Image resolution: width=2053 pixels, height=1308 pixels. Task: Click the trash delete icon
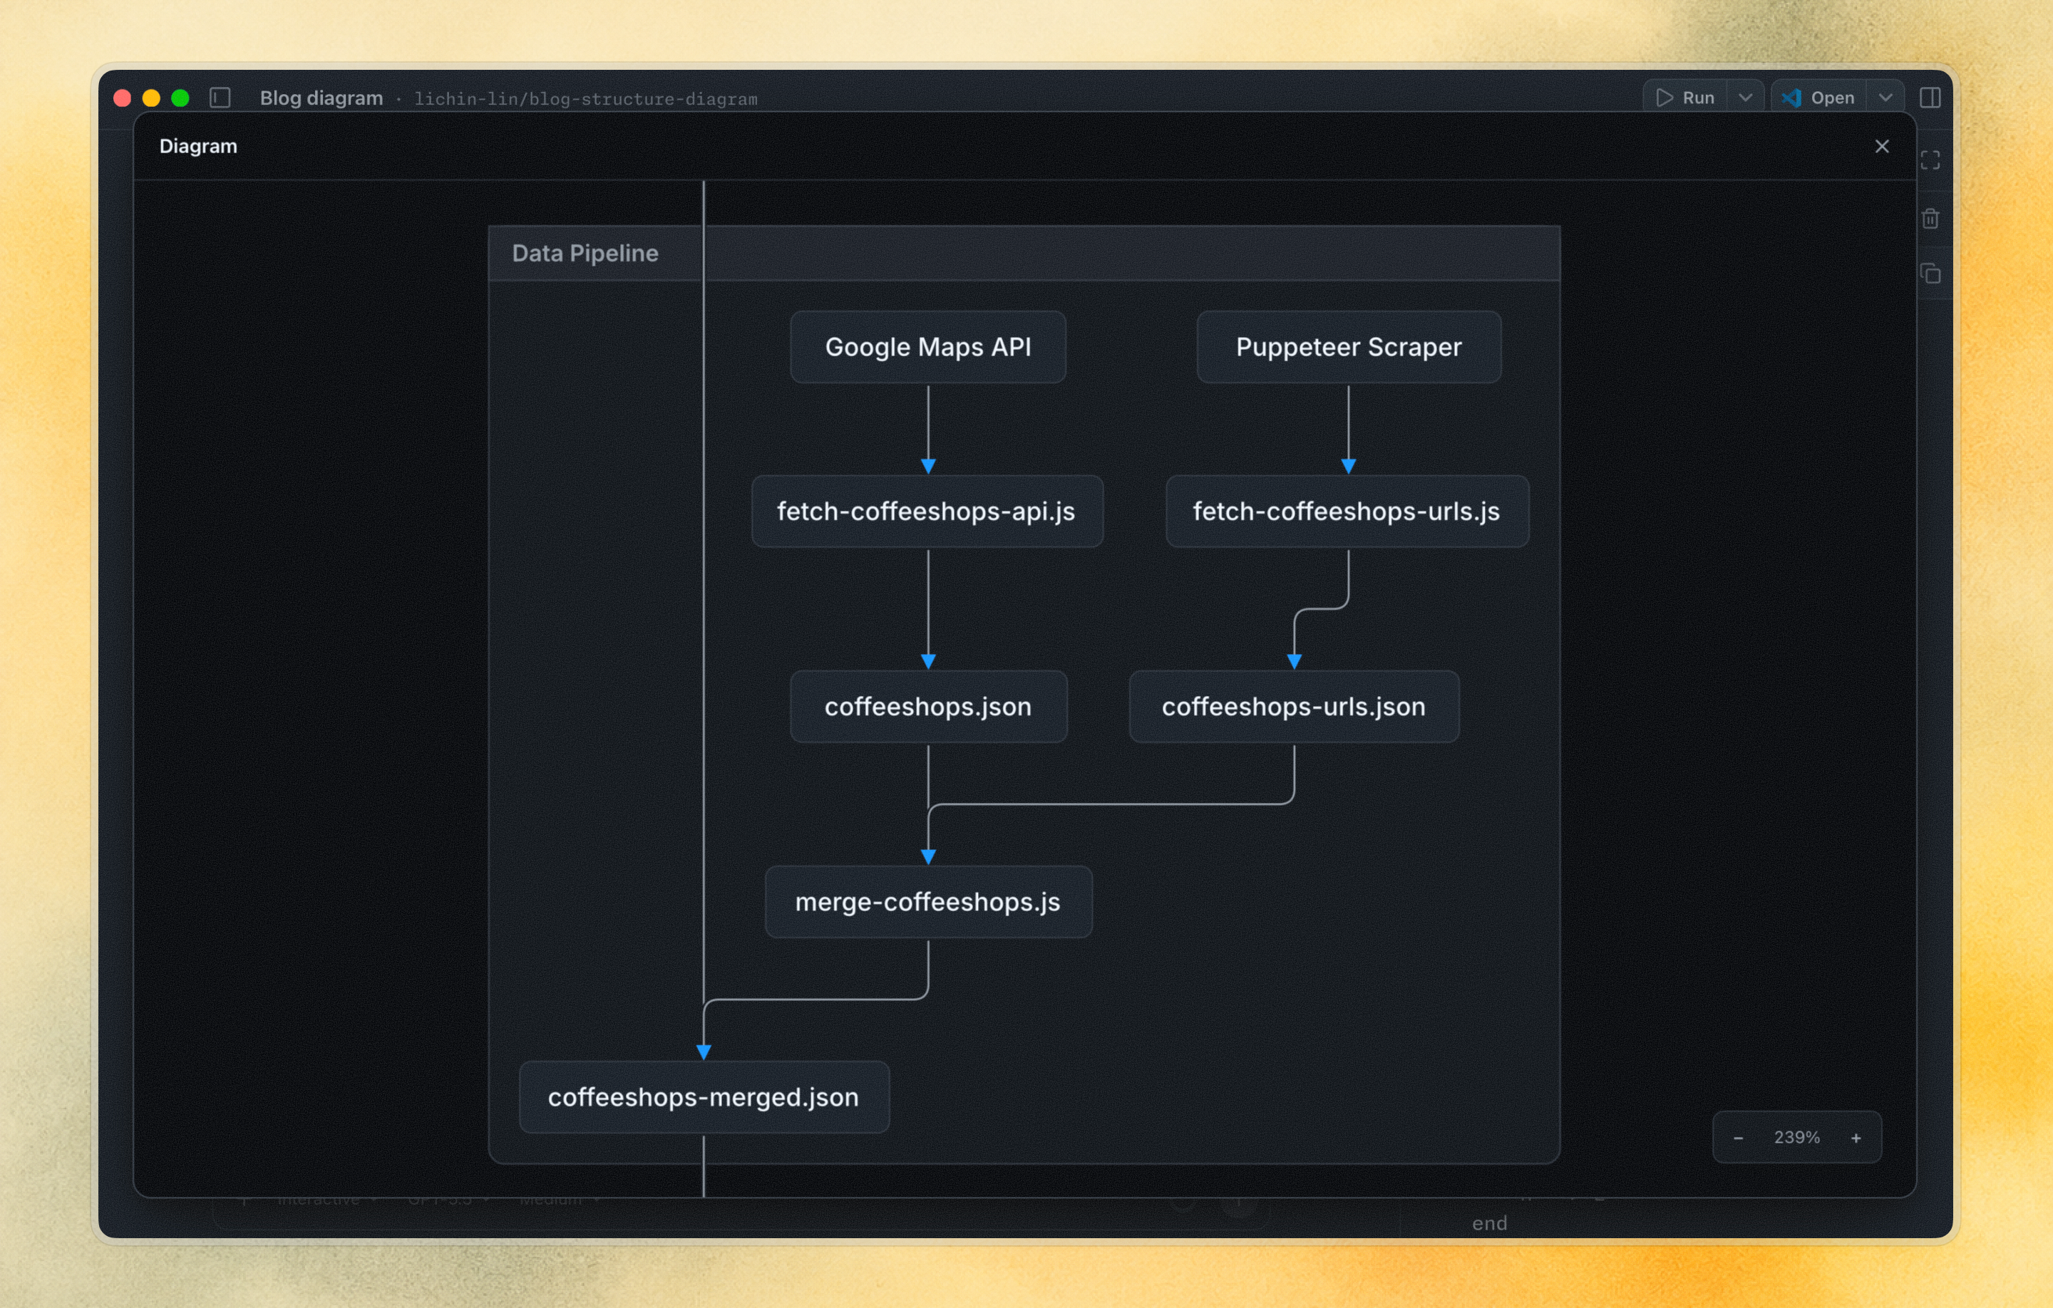pyautogui.click(x=1930, y=218)
